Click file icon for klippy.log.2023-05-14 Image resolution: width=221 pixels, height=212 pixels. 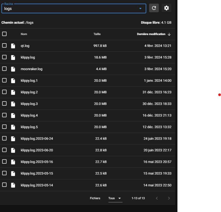click(13, 185)
